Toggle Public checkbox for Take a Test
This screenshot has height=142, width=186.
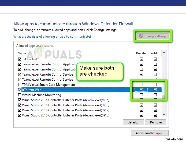tap(155, 59)
